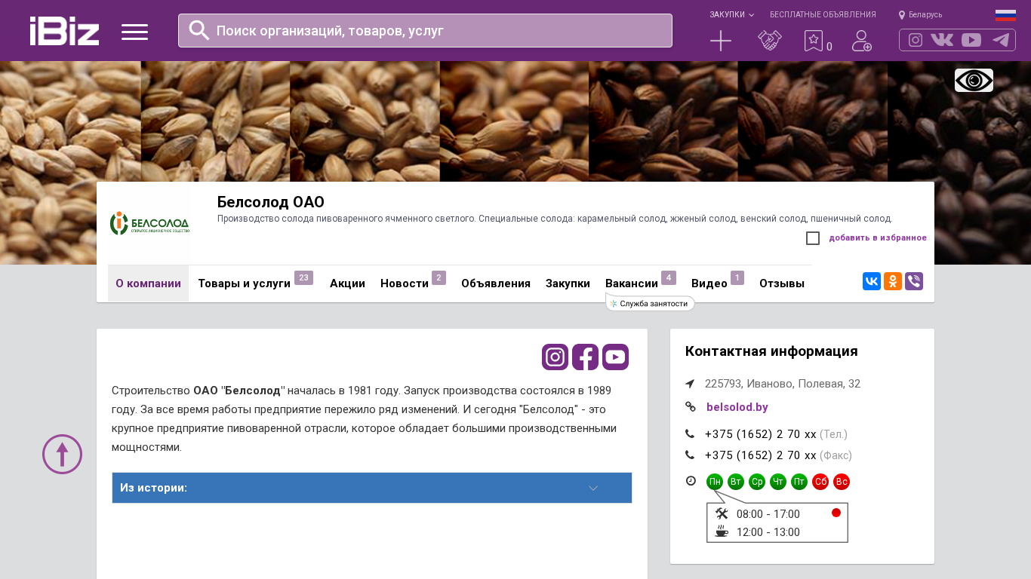Toggle accessibility eye view mode
The width and height of the screenshot is (1031, 579).
click(x=974, y=80)
